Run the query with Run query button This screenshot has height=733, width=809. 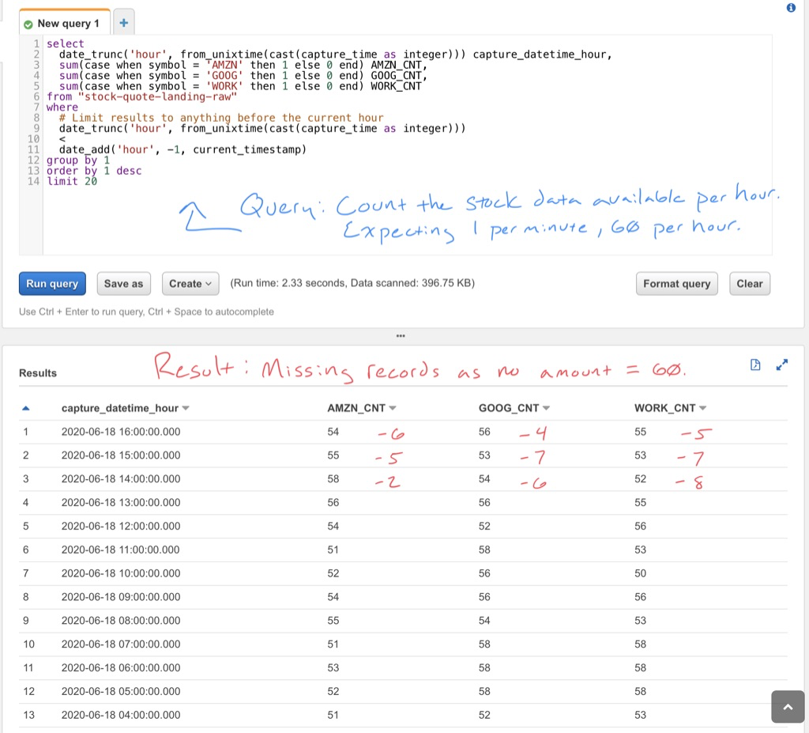52,283
